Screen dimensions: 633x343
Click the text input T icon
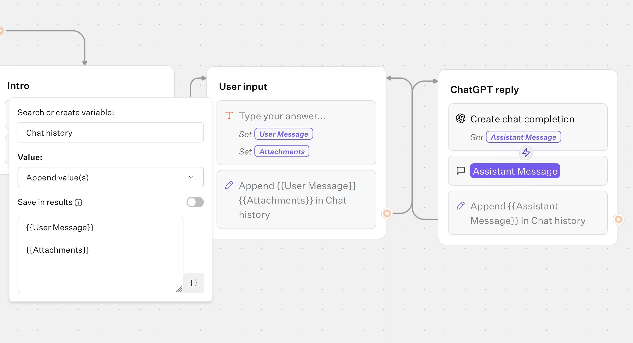tap(229, 116)
